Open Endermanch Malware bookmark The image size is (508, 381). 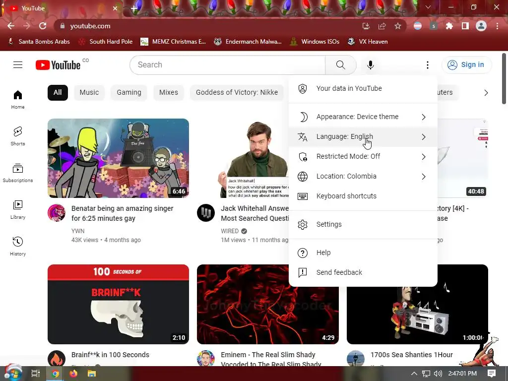tap(248, 42)
